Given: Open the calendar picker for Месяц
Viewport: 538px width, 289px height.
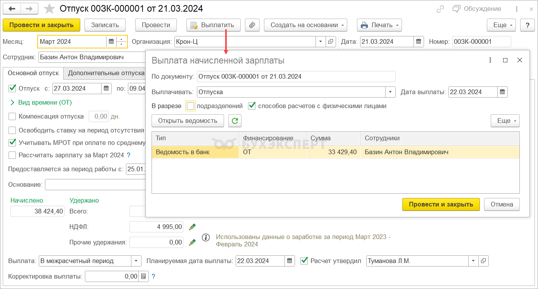Looking at the screenshot, I should tap(111, 42).
